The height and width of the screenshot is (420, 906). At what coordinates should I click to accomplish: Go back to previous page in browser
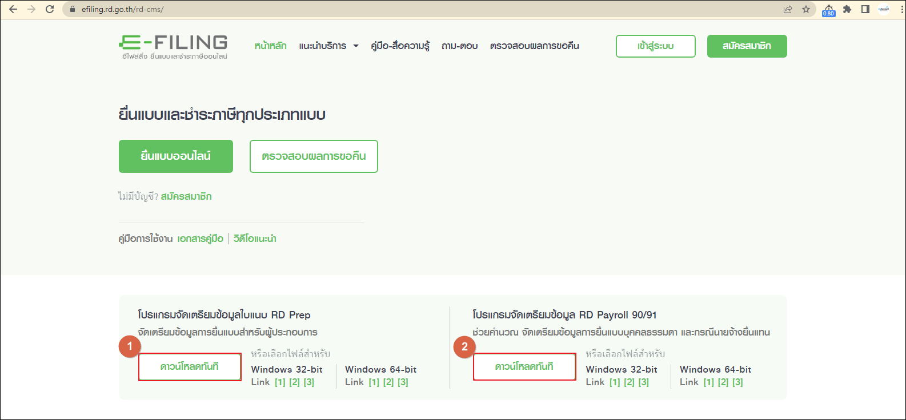(13, 9)
